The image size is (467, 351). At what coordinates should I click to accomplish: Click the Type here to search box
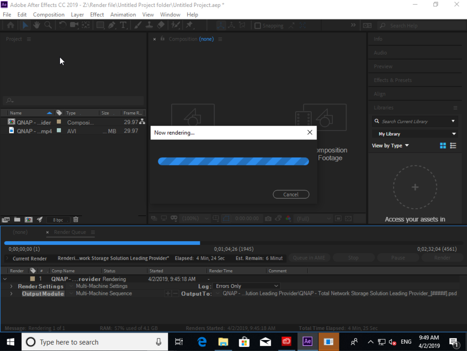95,342
